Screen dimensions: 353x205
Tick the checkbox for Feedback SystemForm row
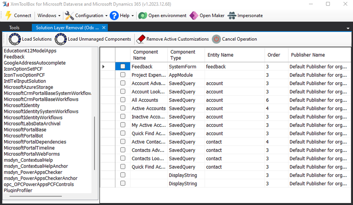click(x=123, y=66)
